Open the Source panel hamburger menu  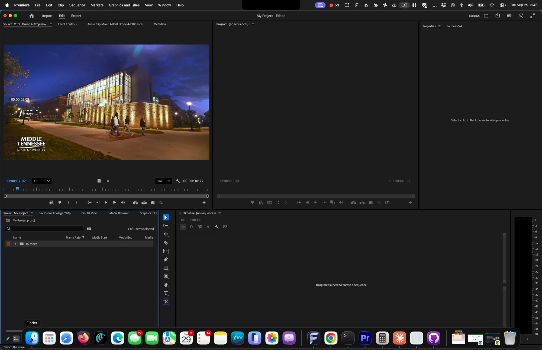click(51, 24)
